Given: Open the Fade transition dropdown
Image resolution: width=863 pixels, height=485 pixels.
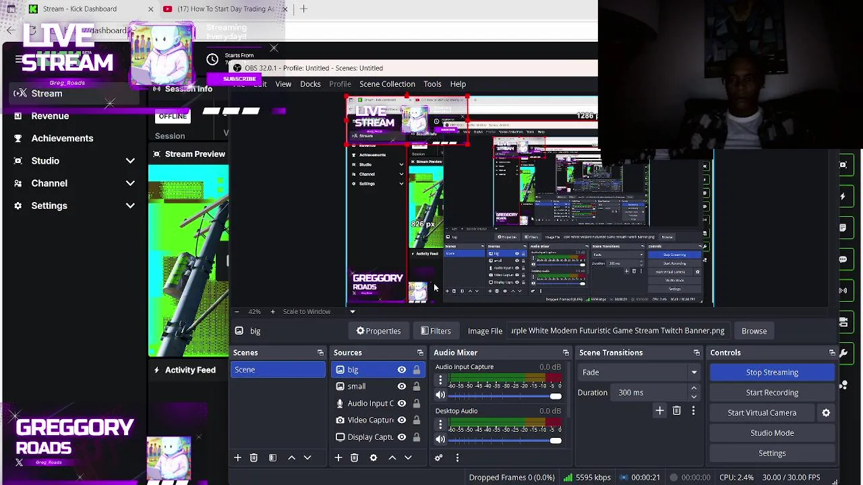Looking at the screenshot, I should [x=639, y=373].
